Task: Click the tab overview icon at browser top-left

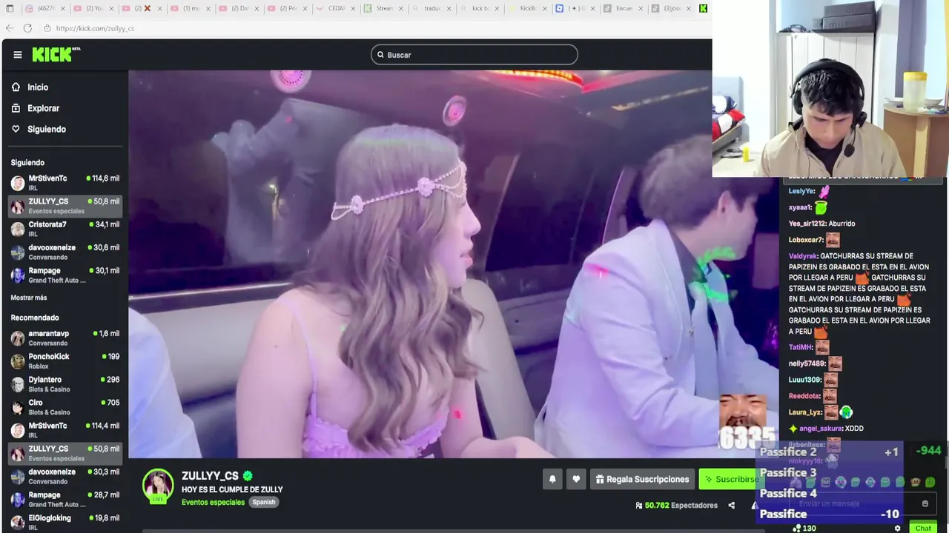Action: (10, 8)
